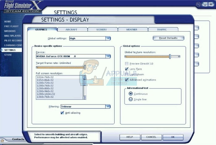Open the Global settings dropdown arrow
216x145 pixels.
(x=108, y=38)
